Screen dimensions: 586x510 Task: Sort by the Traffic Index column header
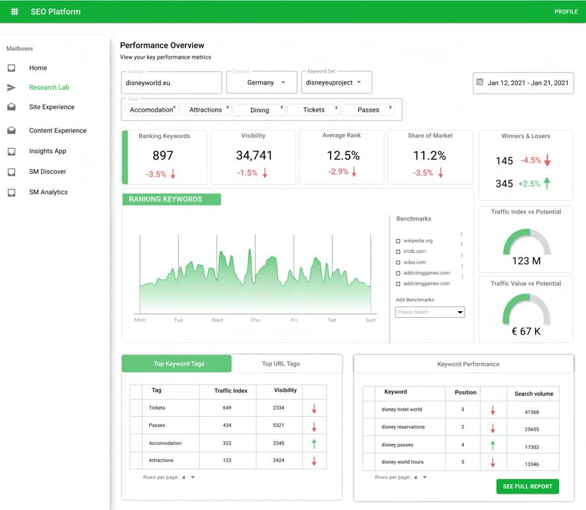tap(230, 390)
